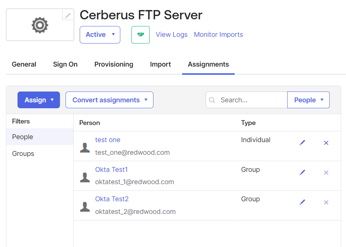Select the Assignments tab
Image resolution: width=346 pixels, height=247 pixels.
tap(208, 64)
